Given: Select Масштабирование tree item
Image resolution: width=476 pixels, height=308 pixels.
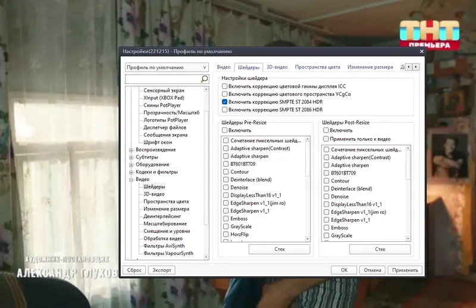Looking at the screenshot, I should tap(165, 223).
